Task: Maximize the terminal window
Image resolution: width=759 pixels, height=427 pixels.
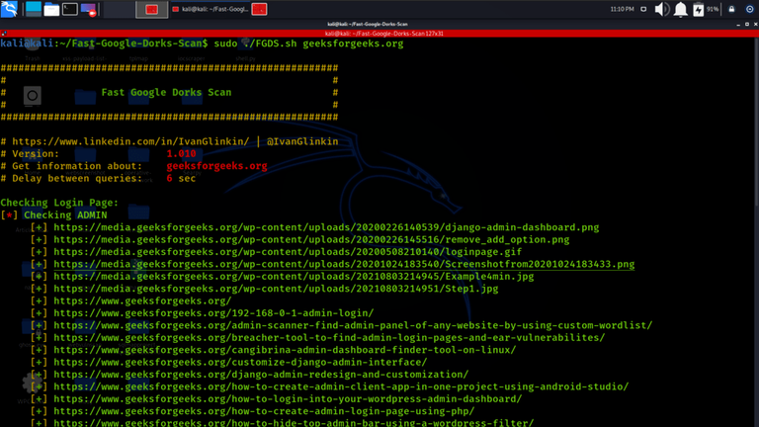Action: (747, 24)
